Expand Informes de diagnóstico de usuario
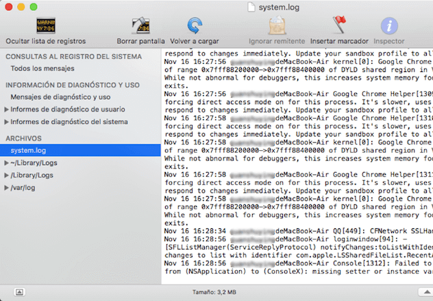The height and width of the screenshot is (301, 433). (6, 110)
